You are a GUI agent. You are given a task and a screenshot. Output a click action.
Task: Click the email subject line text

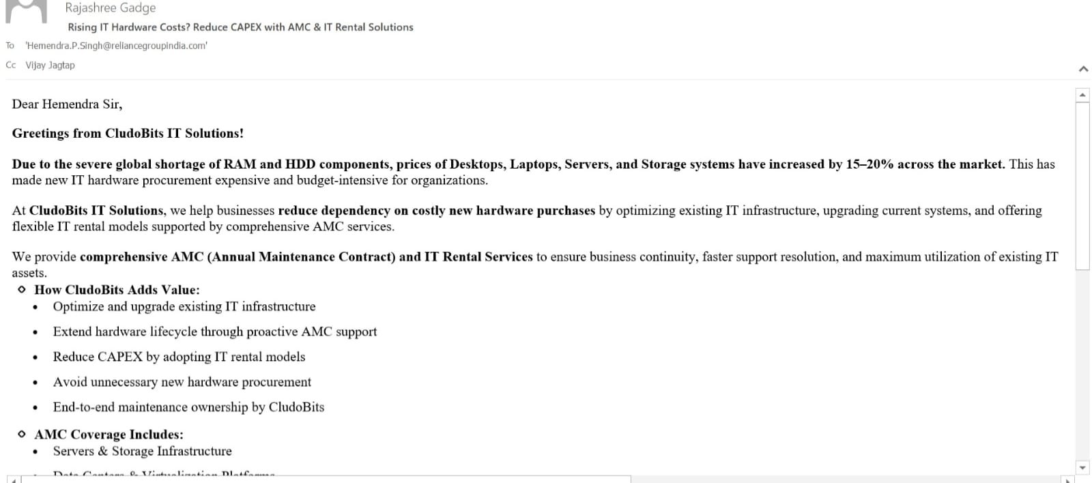pos(240,27)
